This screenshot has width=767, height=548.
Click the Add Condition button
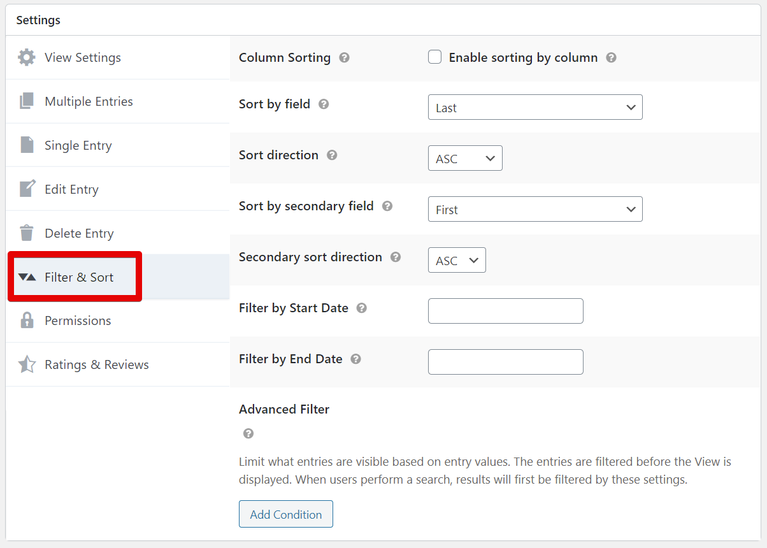pyautogui.click(x=286, y=514)
